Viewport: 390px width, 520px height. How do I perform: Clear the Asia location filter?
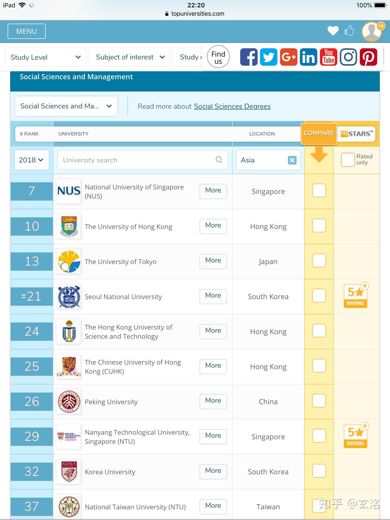click(x=292, y=160)
